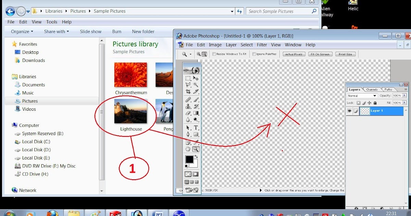Activate the Crop tool

(188, 92)
